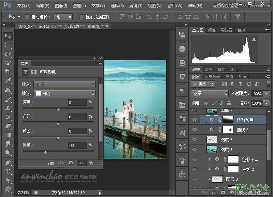
Task: Click the reset adjustment icon in Properties panel
Action: 71,163
